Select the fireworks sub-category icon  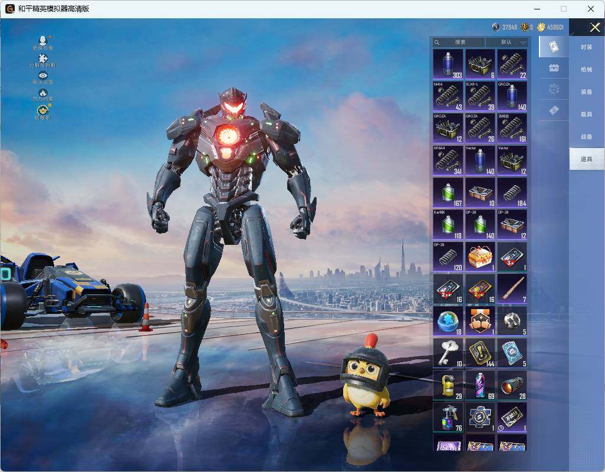tap(554, 89)
